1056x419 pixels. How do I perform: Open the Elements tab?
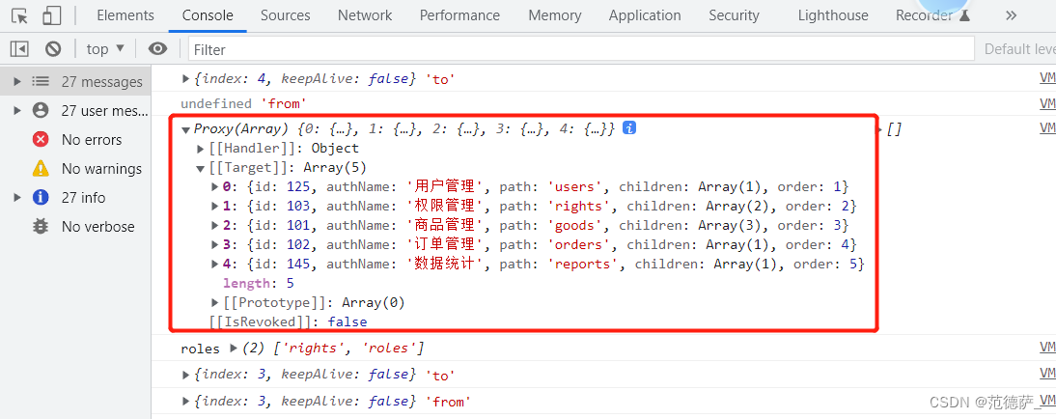click(125, 15)
